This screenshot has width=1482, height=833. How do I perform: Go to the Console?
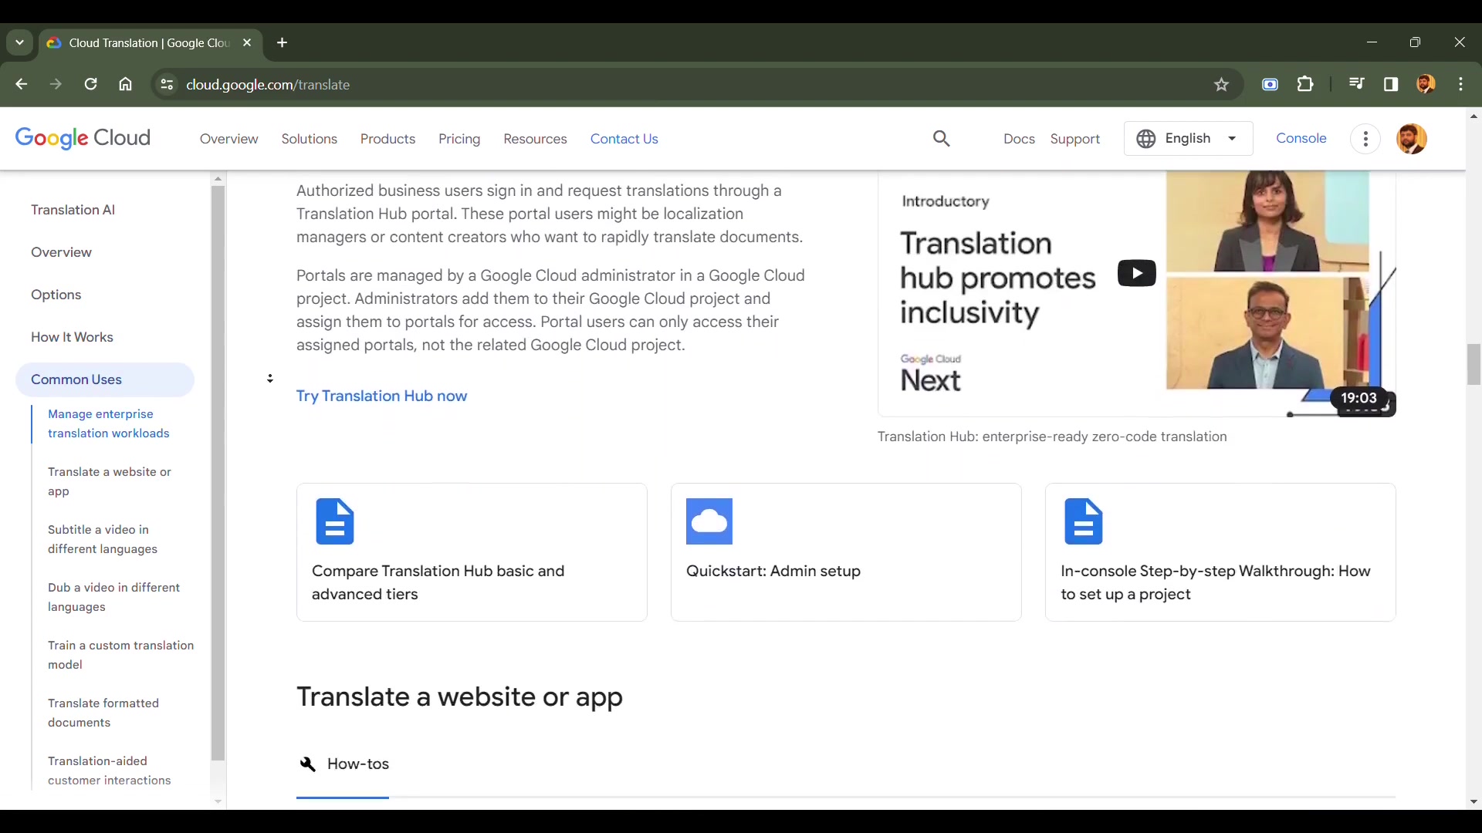pos(1301,139)
